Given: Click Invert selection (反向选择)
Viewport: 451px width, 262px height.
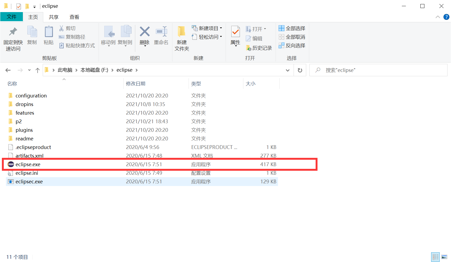Looking at the screenshot, I should (292, 45).
